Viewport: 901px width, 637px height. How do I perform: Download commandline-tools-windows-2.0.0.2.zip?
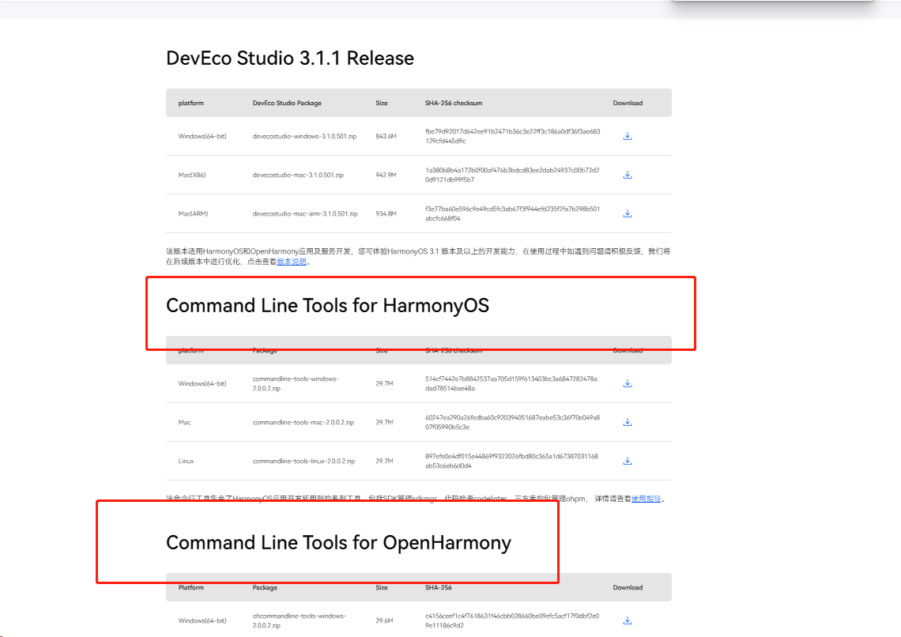point(628,383)
